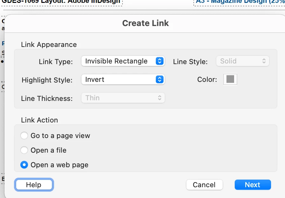Click the Link Action section heading
Image resolution: width=285 pixels, height=198 pixels.
39,120
